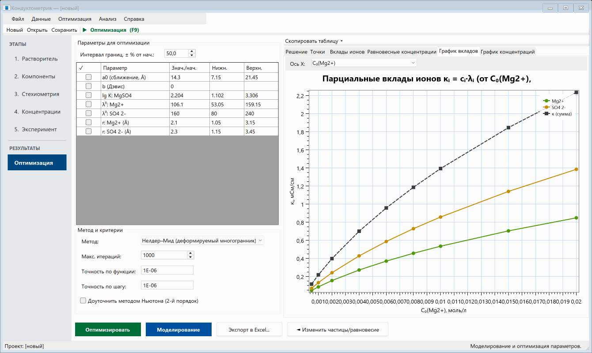The height and width of the screenshot is (353, 592).
Task: Check the lg K: MgSO4 parameter
Action: pyautogui.click(x=88, y=95)
